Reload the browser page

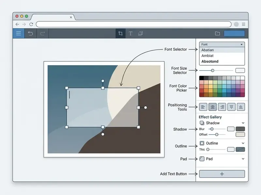31,24
